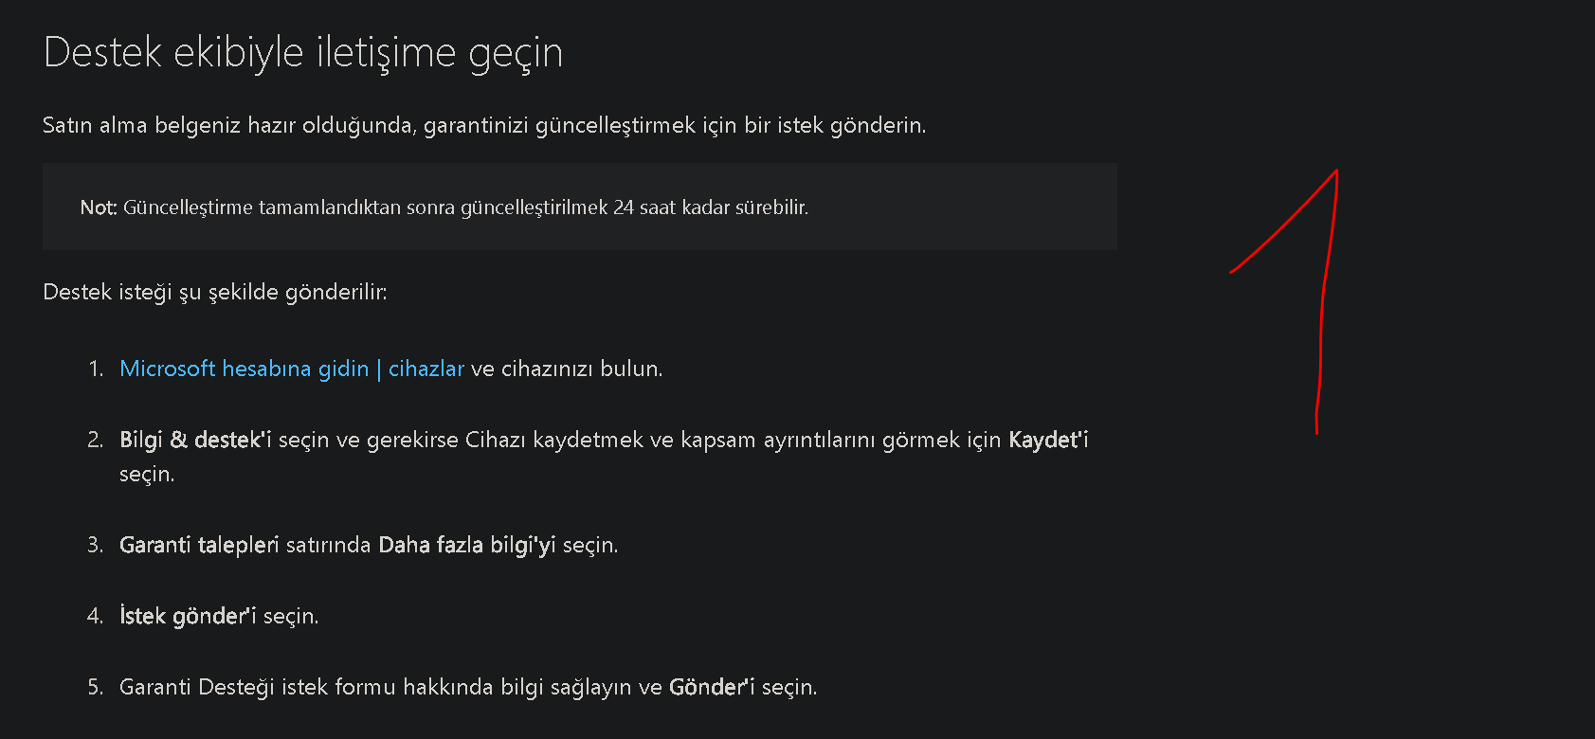Screen dimensions: 1595x739
Task: Click list number "4." beside İstek gönder
Action: tap(96, 616)
